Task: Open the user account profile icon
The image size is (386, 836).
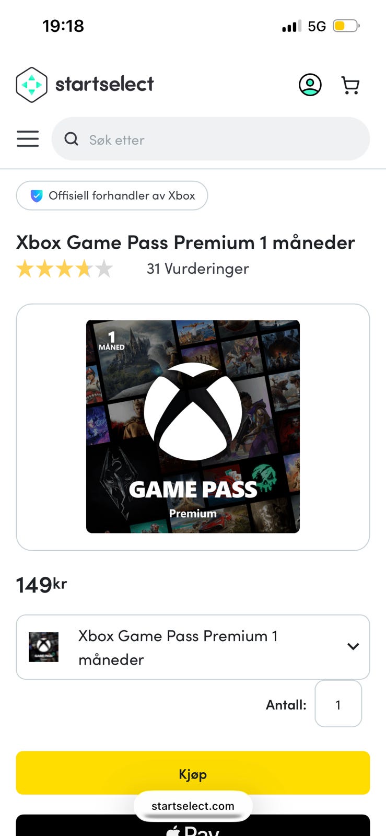Action: click(x=310, y=85)
